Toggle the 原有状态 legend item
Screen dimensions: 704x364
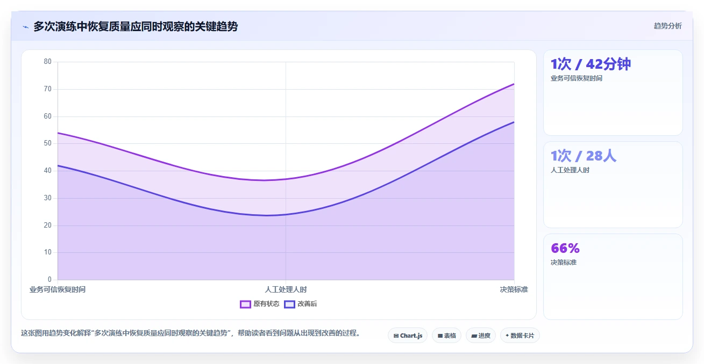[260, 304]
